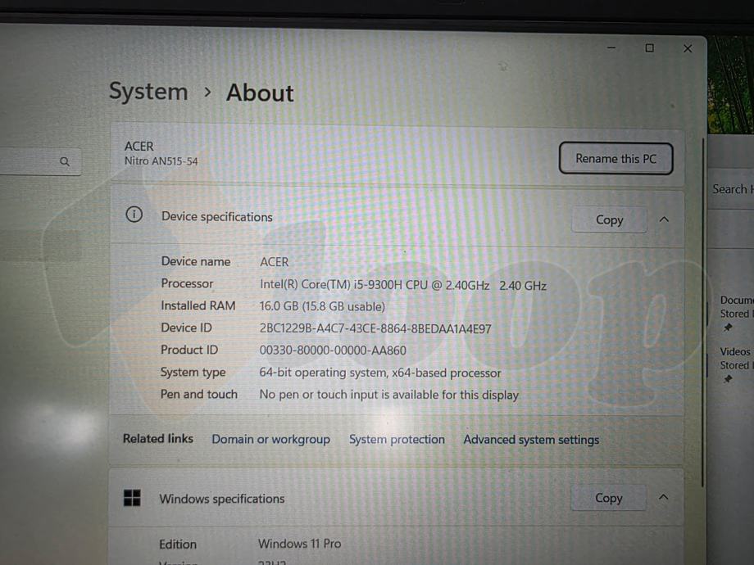Select the Product ID value 00330-80000-00000-AA860
Viewport: 754px width, 565px height.
[333, 350]
